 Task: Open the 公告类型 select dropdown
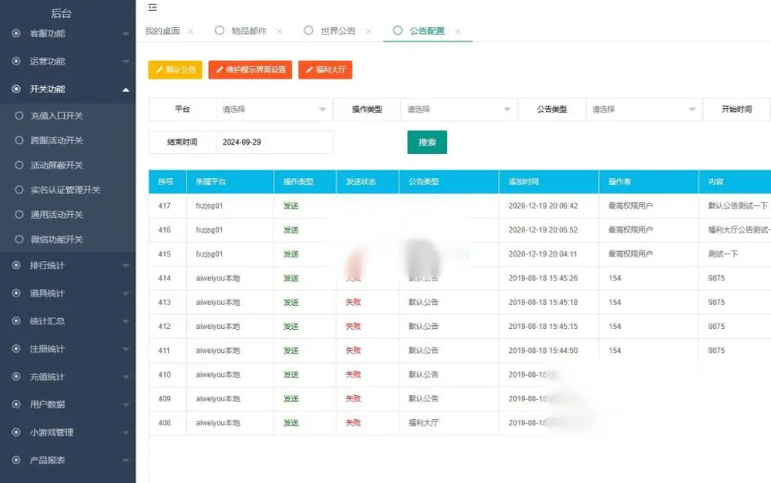coord(644,109)
